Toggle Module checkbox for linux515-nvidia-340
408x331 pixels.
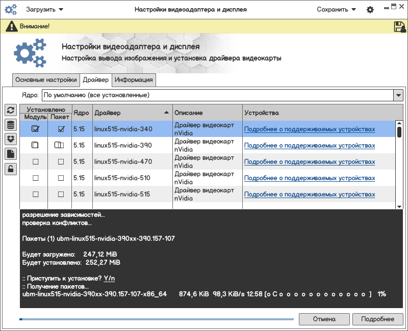35,129
